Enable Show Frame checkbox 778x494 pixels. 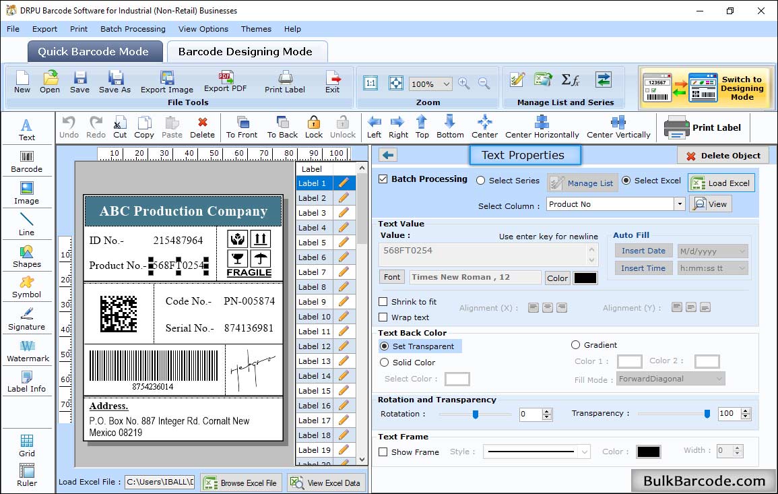[x=383, y=452]
